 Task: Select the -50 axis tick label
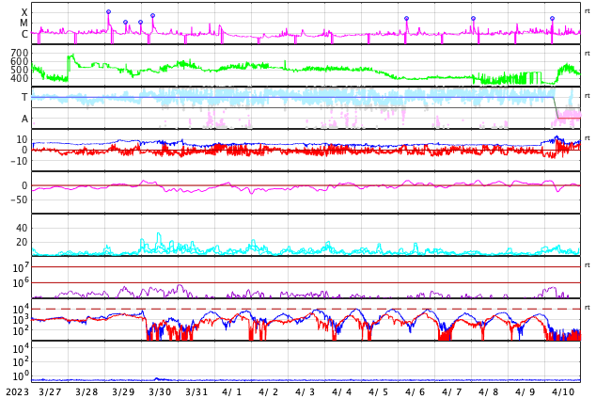[x=19, y=199]
